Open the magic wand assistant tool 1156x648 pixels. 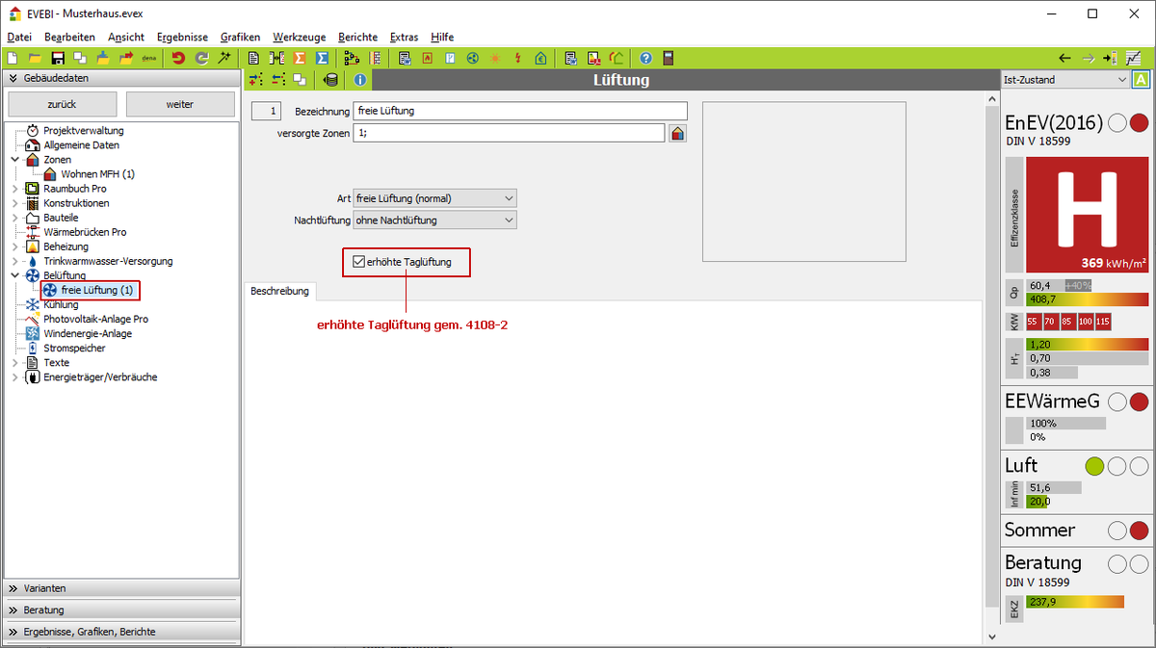224,58
